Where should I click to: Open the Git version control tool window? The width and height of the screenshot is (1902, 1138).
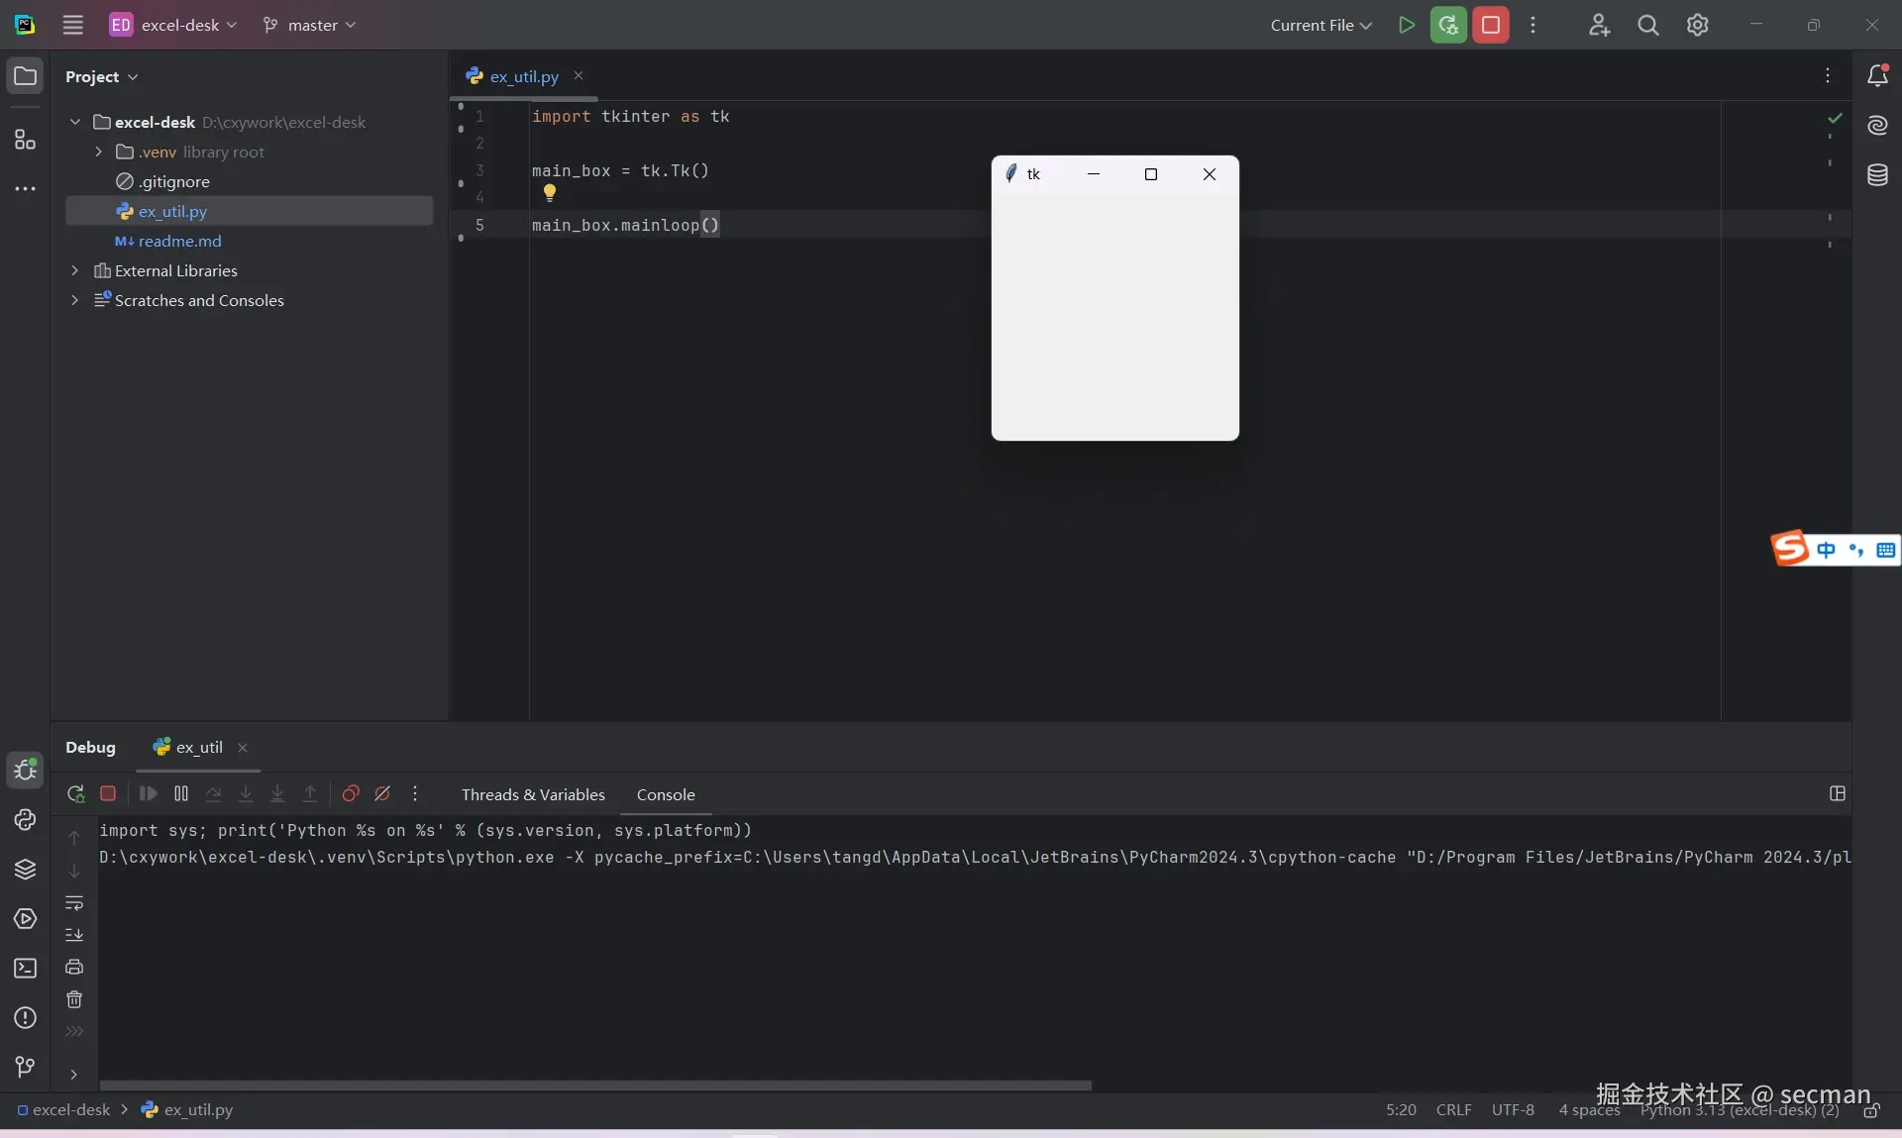pos(25,1066)
